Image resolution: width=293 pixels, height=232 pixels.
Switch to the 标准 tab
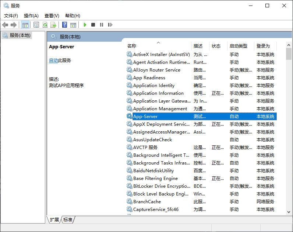(x=68, y=219)
